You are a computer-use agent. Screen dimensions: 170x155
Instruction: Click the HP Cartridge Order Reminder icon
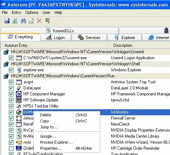coord(19,148)
